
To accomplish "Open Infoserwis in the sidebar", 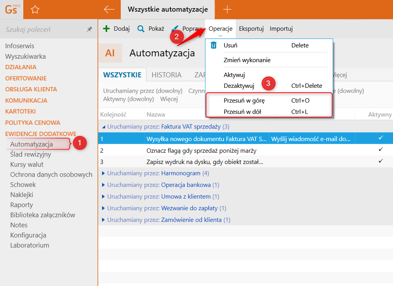I will (19, 46).
